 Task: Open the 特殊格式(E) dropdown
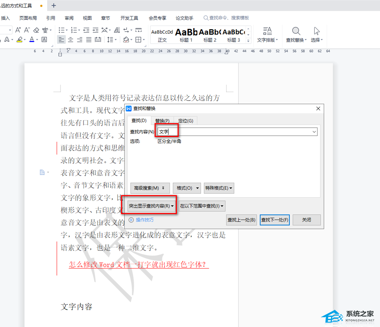click(x=219, y=188)
